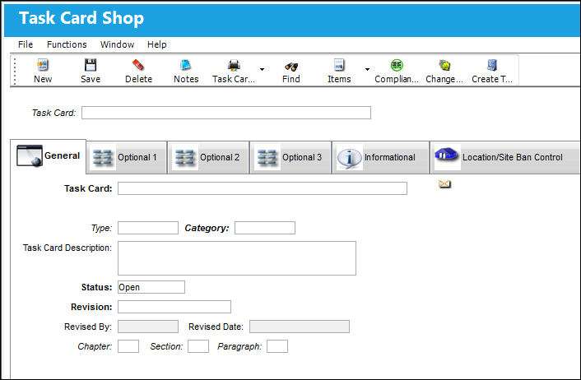Click the Delete eraser icon

(138, 65)
